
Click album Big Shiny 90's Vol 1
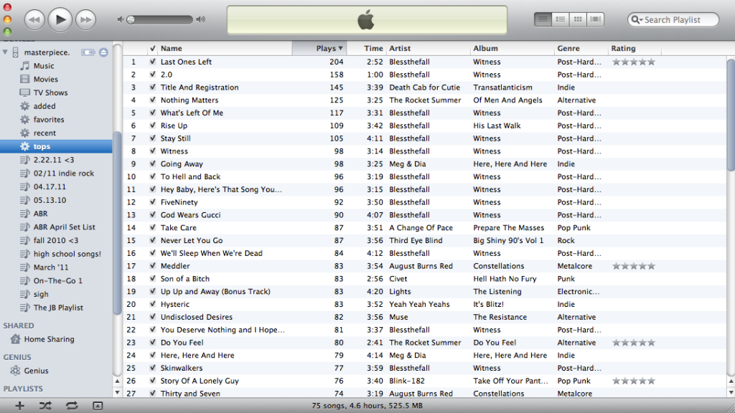point(508,241)
